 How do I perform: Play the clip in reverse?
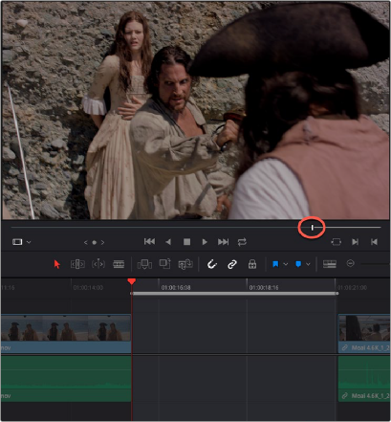pyautogui.click(x=168, y=242)
